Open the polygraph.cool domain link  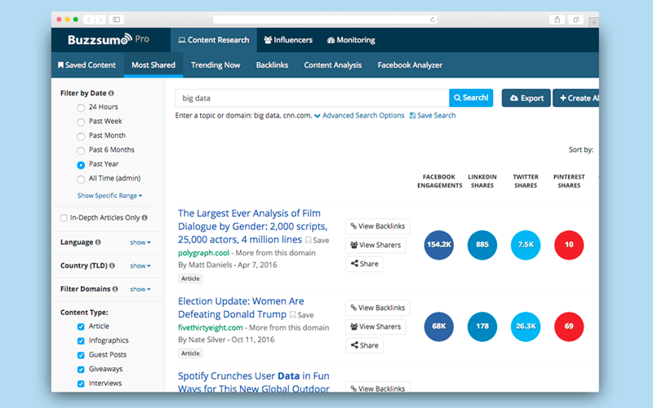tap(203, 253)
